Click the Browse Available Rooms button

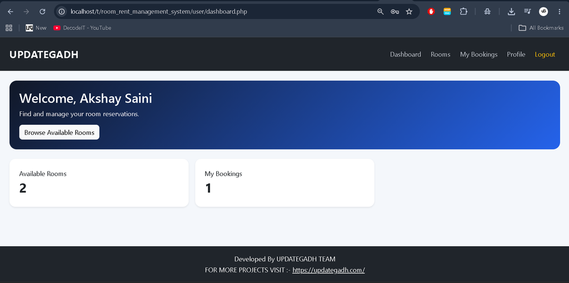pos(59,132)
